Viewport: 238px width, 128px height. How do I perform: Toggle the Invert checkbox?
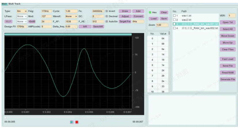coord(107,11)
